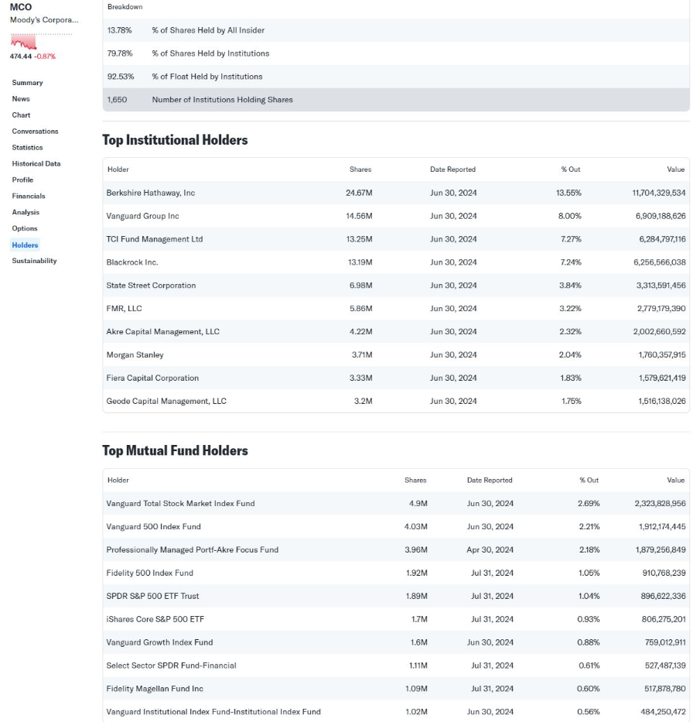Open the Chart page from sidebar

point(21,115)
